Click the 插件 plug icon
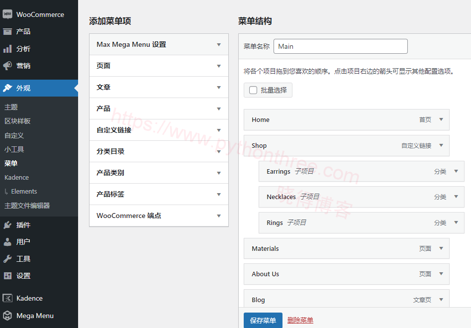Image resolution: width=471 pixels, height=328 pixels. tap(7, 225)
